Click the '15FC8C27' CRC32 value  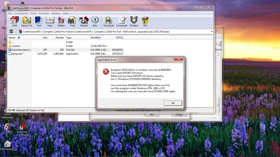click(117, 54)
